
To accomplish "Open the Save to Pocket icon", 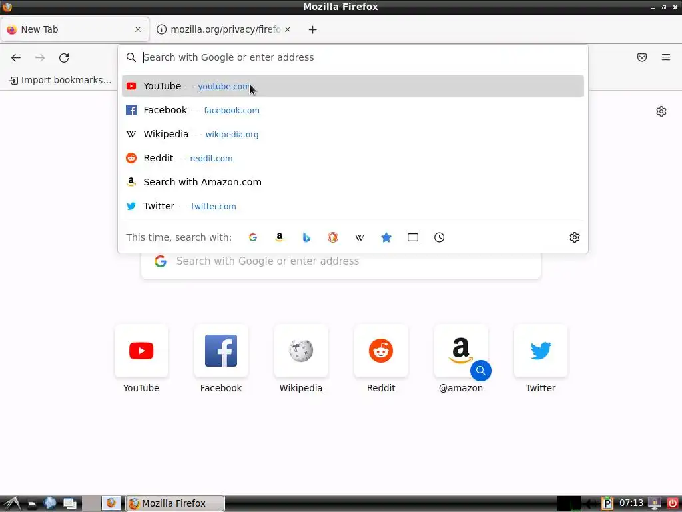I will click(x=641, y=57).
